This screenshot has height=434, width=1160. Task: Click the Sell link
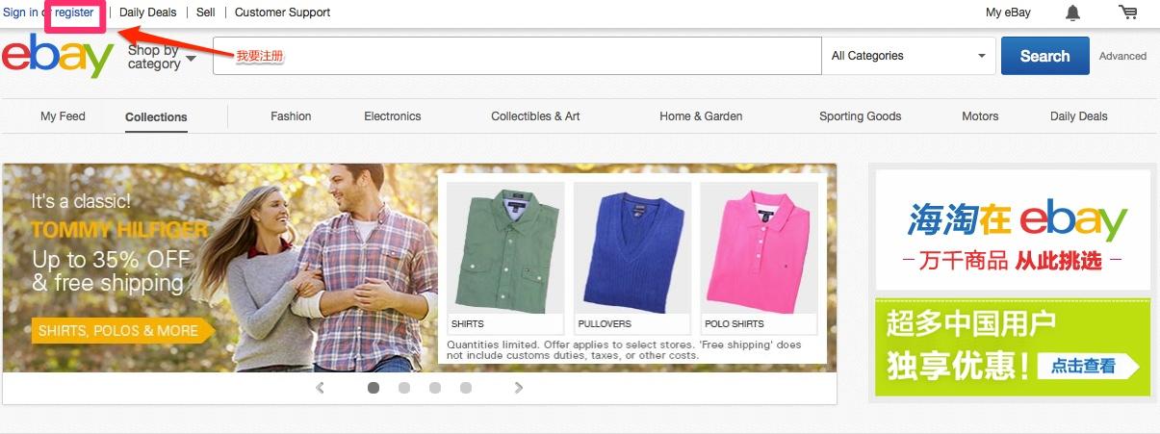pos(206,13)
